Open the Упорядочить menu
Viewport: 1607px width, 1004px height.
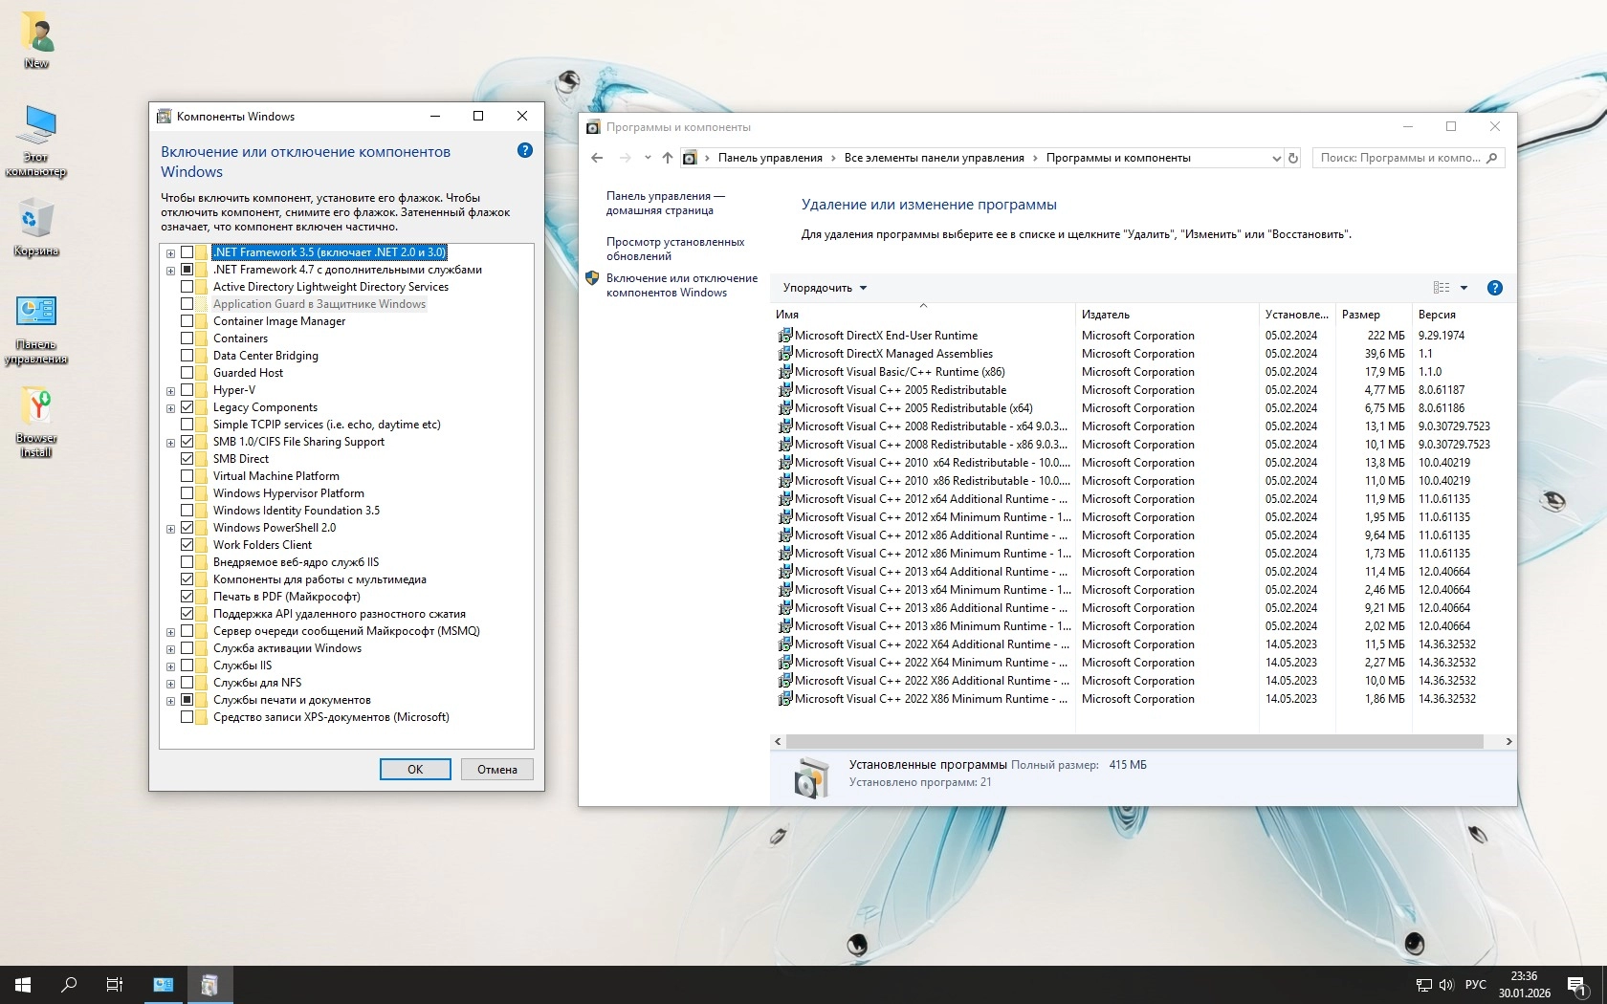(825, 288)
